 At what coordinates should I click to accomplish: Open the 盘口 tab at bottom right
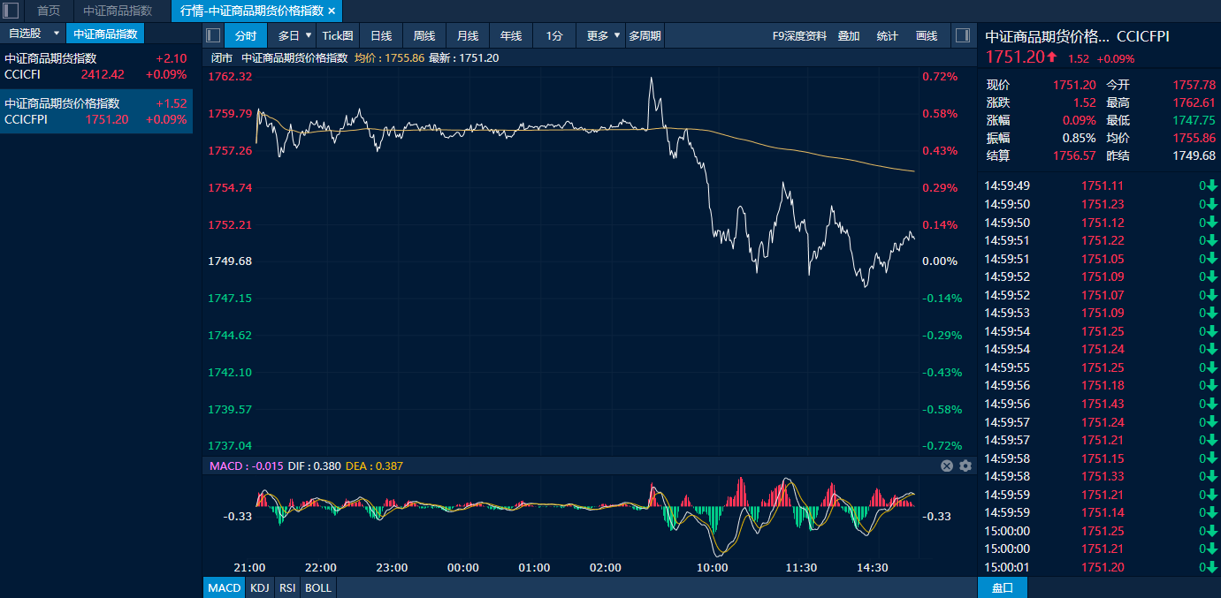[x=1002, y=587]
